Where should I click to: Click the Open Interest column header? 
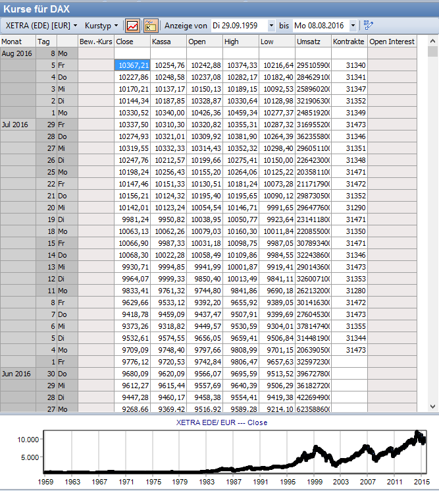point(392,42)
